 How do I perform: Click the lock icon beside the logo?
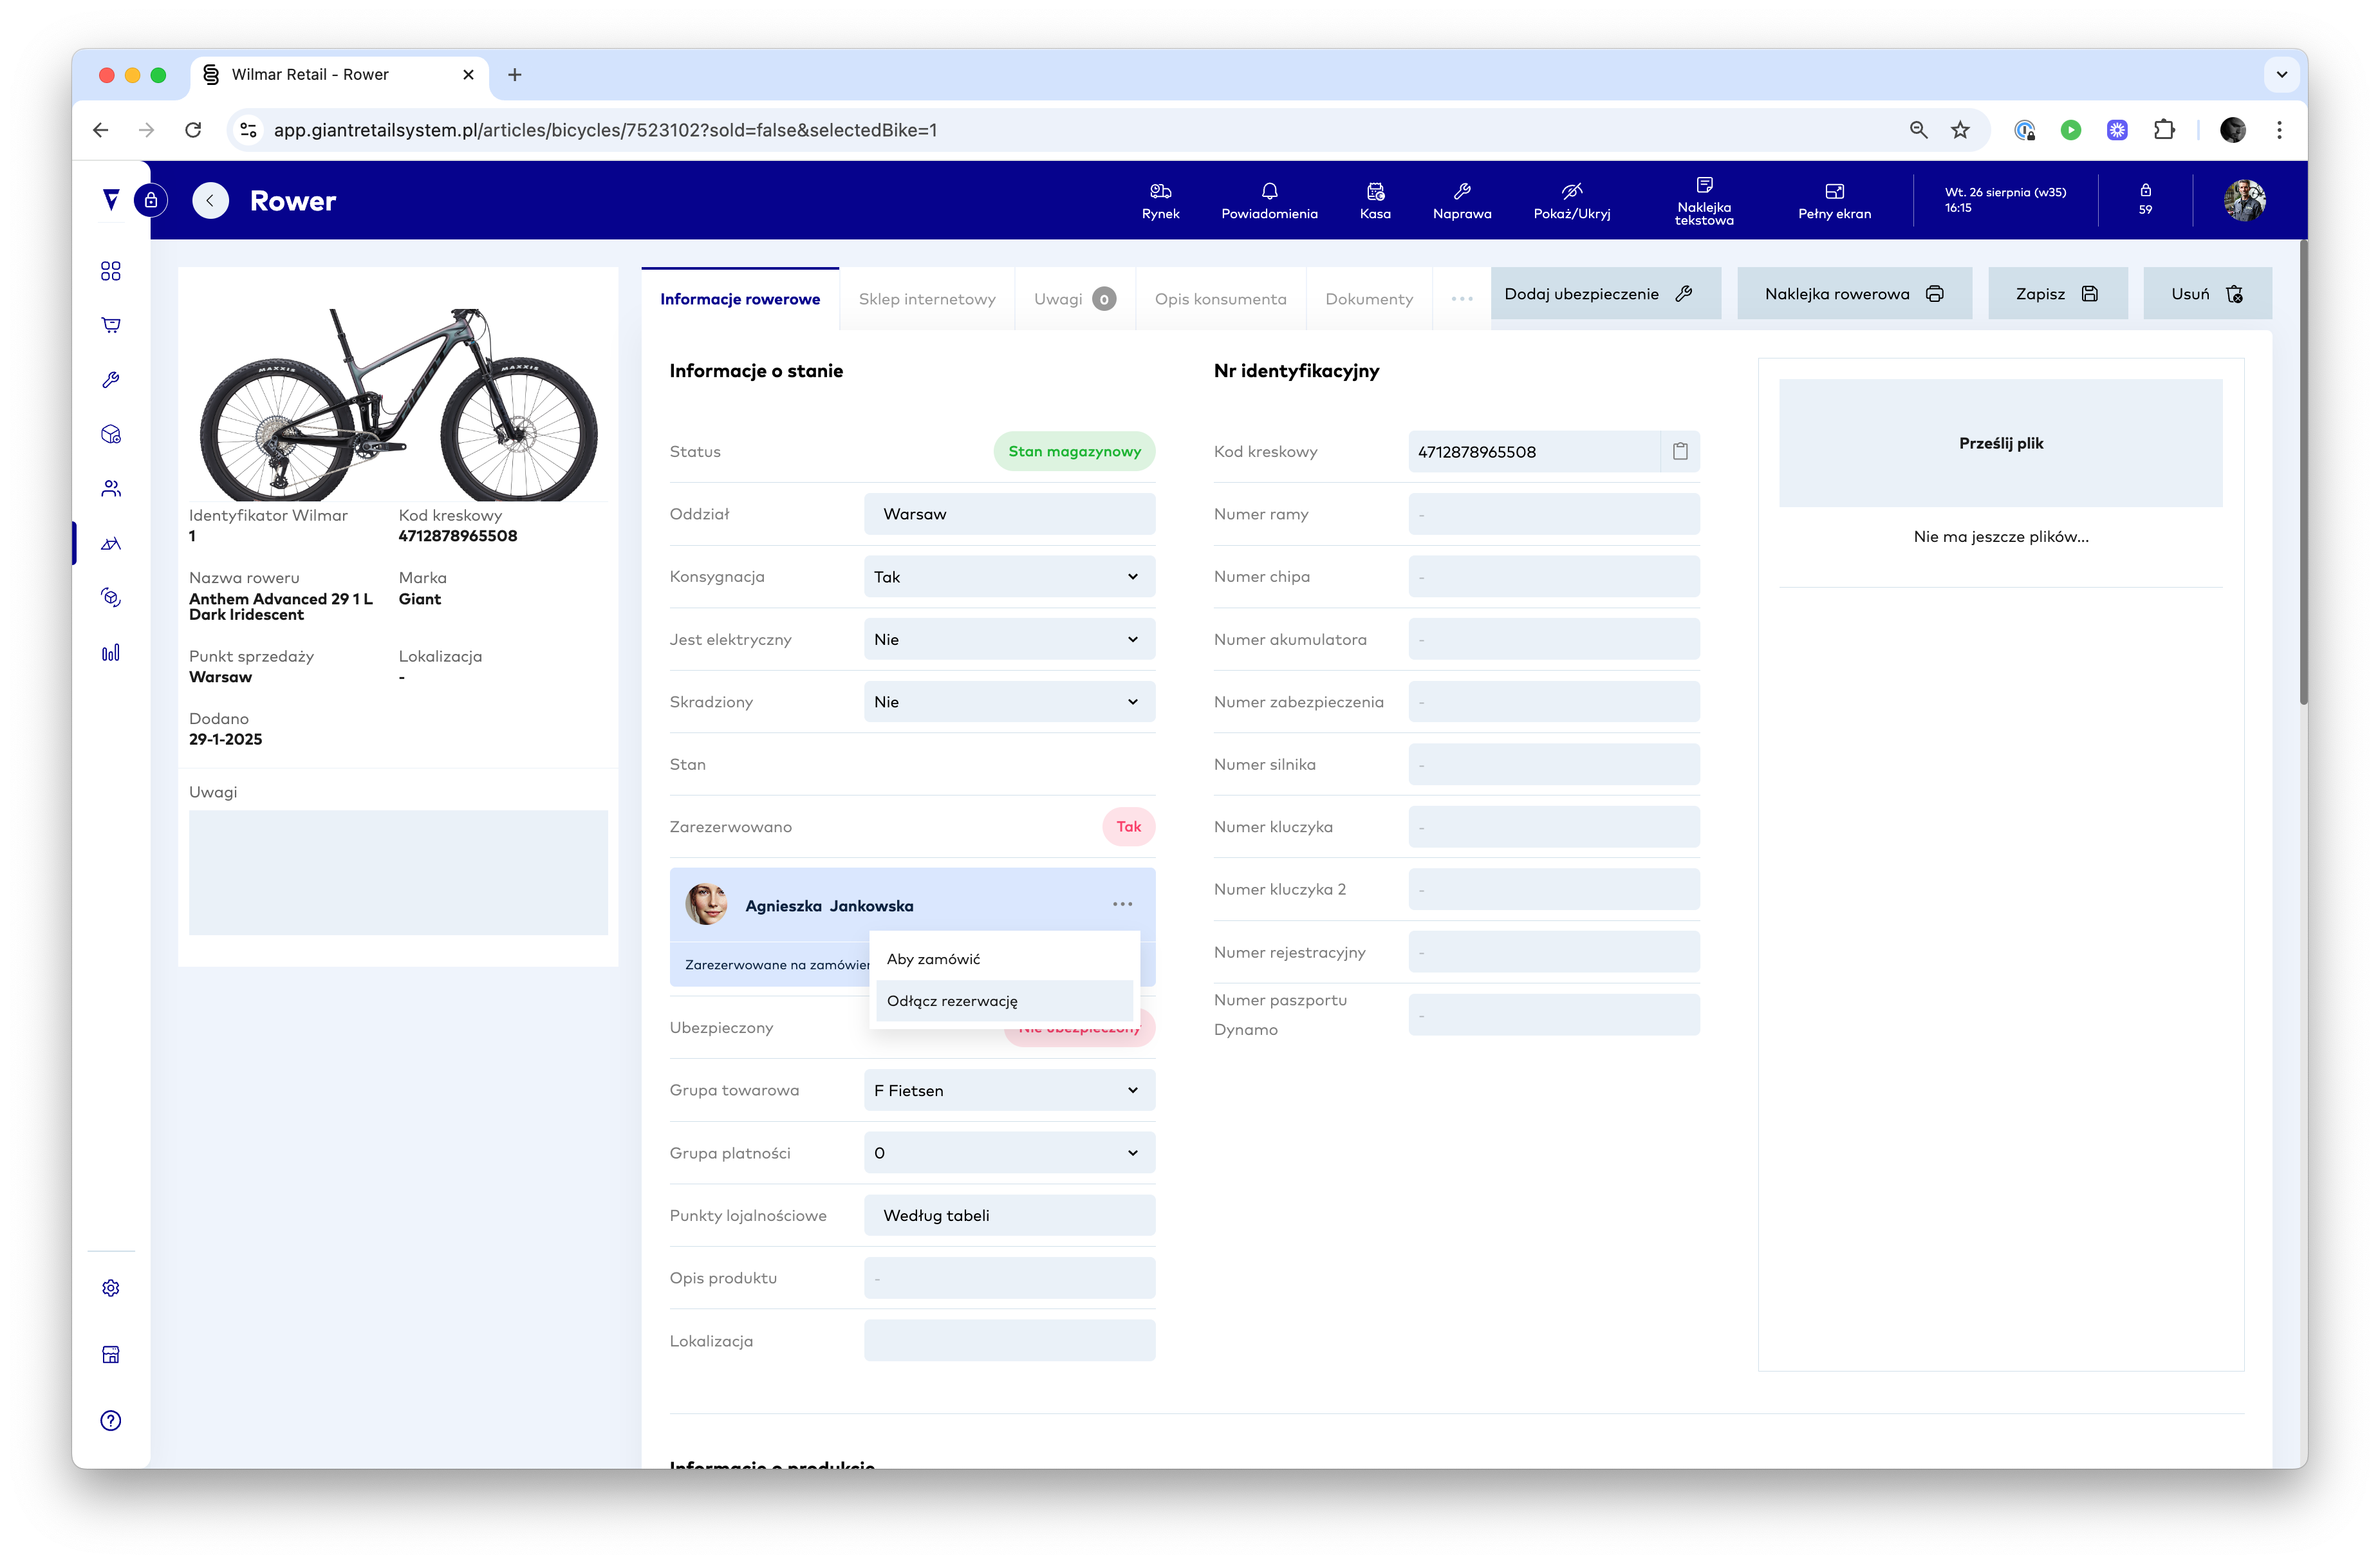pyautogui.click(x=151, y=200)
